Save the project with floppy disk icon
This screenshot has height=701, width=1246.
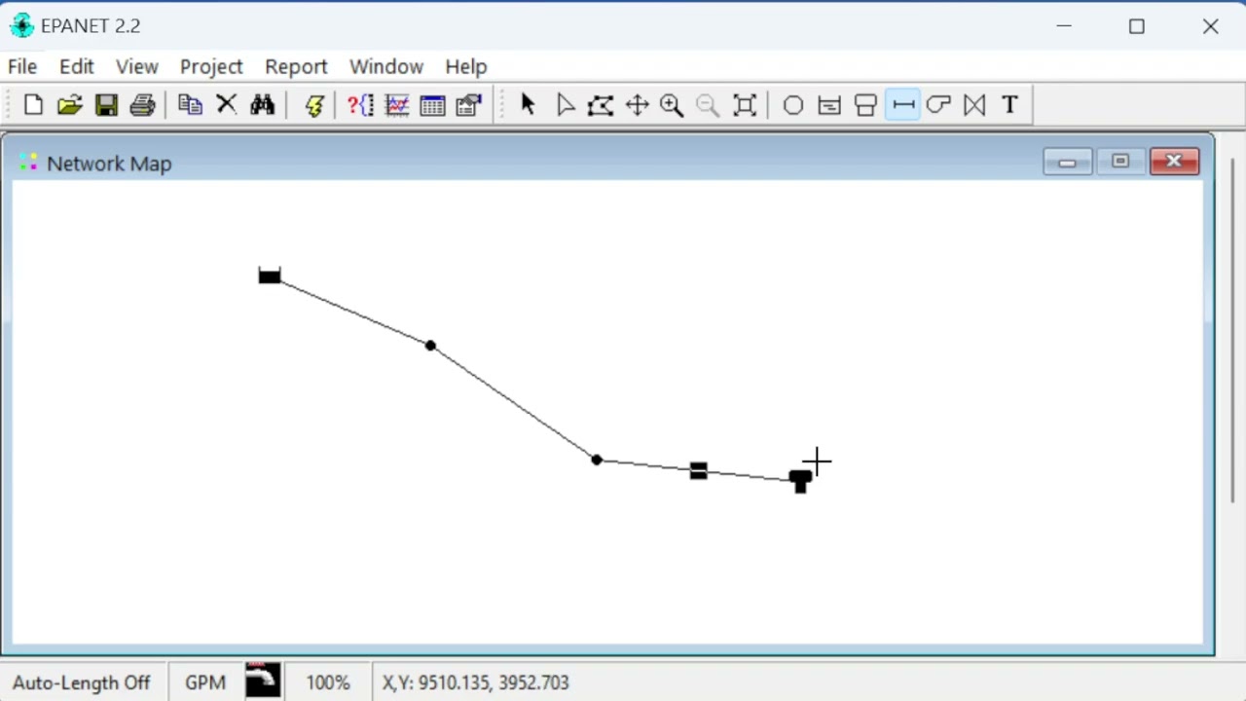[106, 105]
